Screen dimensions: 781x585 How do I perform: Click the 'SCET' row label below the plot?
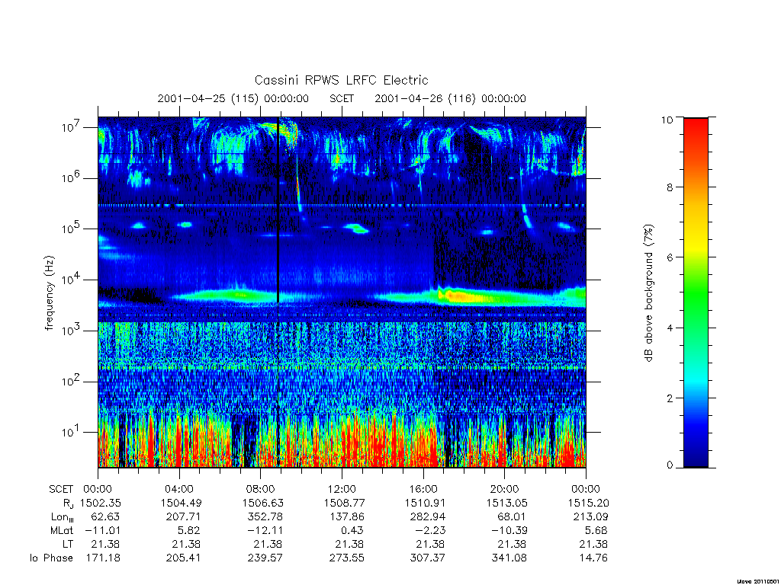click(61, 489)
